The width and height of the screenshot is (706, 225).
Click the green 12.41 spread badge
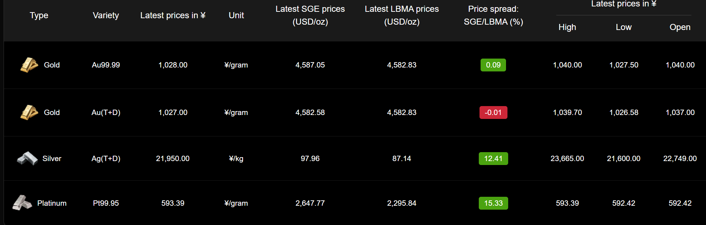point(493,159)
